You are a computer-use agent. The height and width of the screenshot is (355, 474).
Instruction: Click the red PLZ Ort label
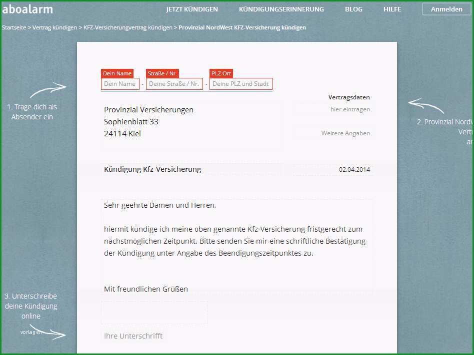point(221,73)
